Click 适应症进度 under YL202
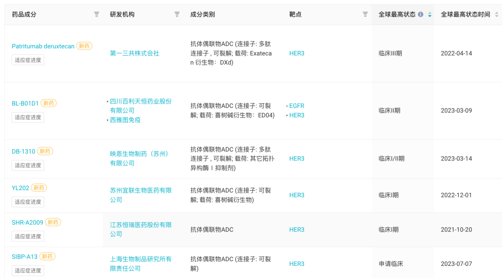This screenshot has height=278, width=502. point(28,202)
